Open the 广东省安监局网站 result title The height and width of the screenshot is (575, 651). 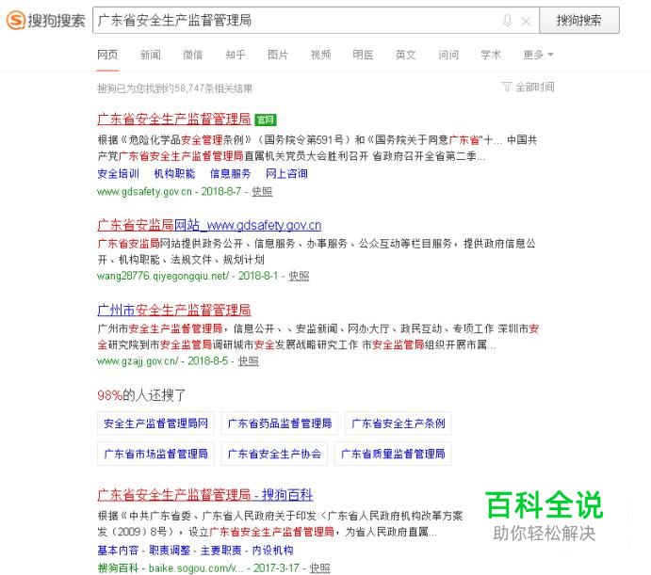[209, 225]
